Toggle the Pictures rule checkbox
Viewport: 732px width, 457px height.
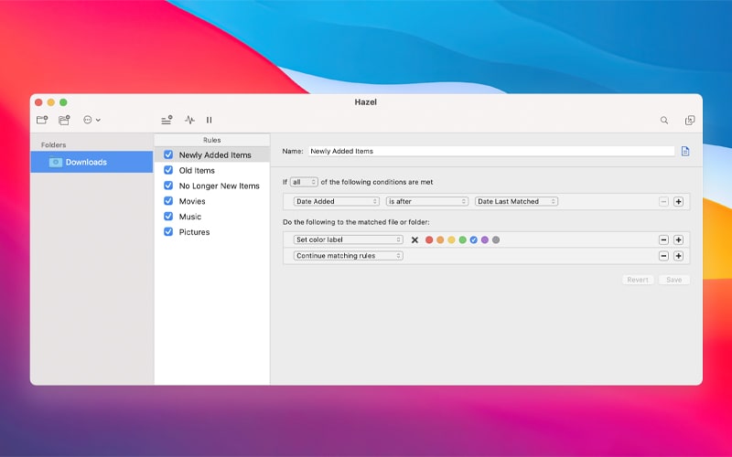coord(168,232)
